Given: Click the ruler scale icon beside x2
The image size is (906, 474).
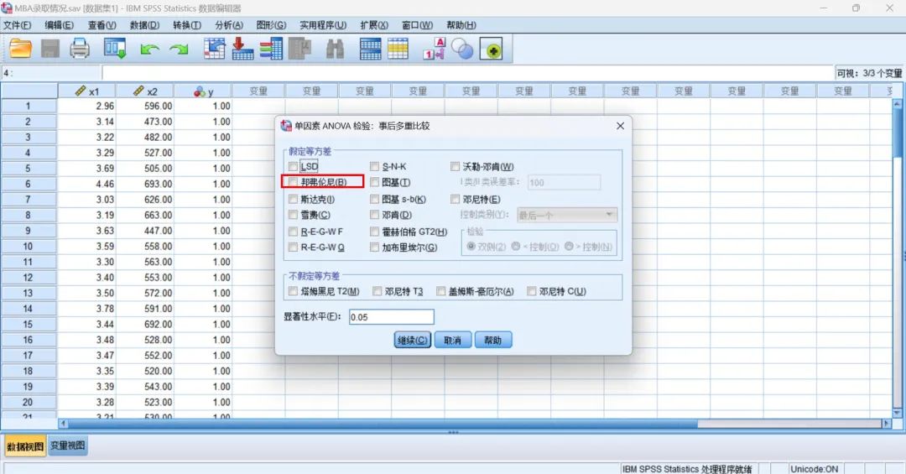Looking at the screenshot, I should 138,91.
